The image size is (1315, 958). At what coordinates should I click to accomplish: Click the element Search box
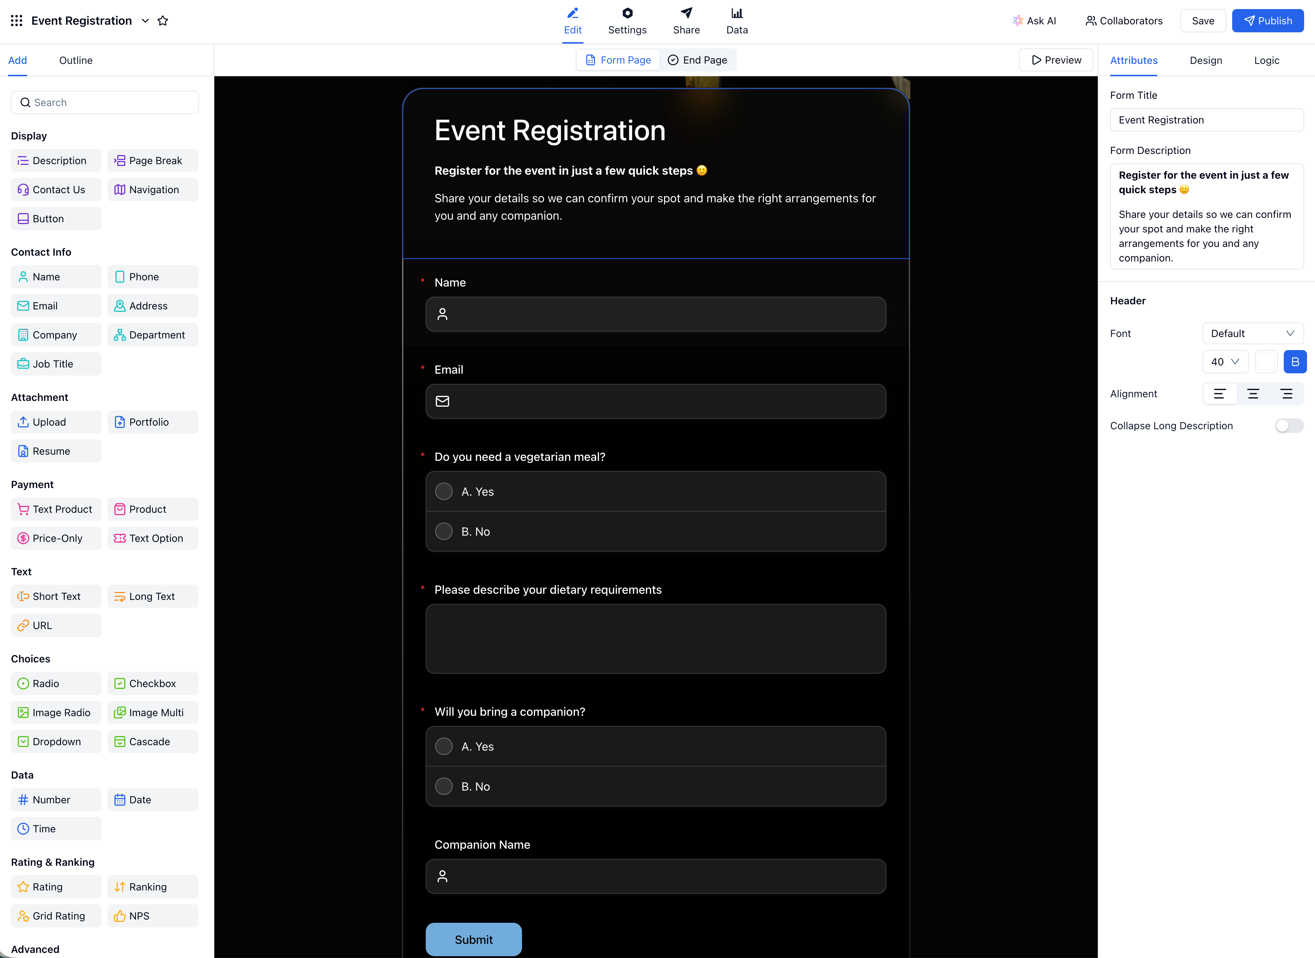click(x=104, y=102)
